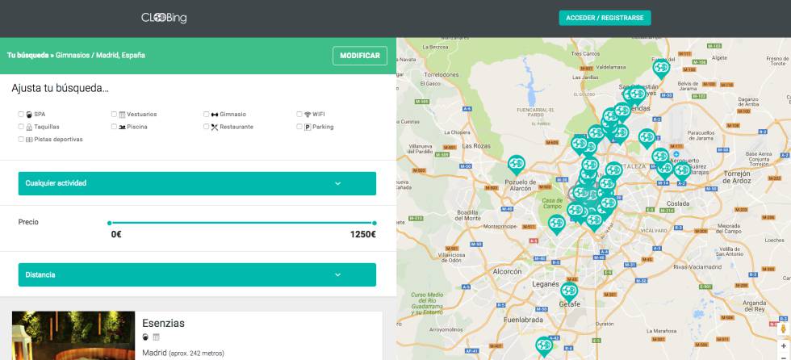Enable the SPA checkbox

click(x=21, y=114)
